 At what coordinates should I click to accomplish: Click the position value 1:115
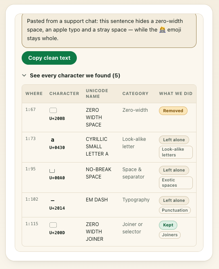click(x=32, y=224)
